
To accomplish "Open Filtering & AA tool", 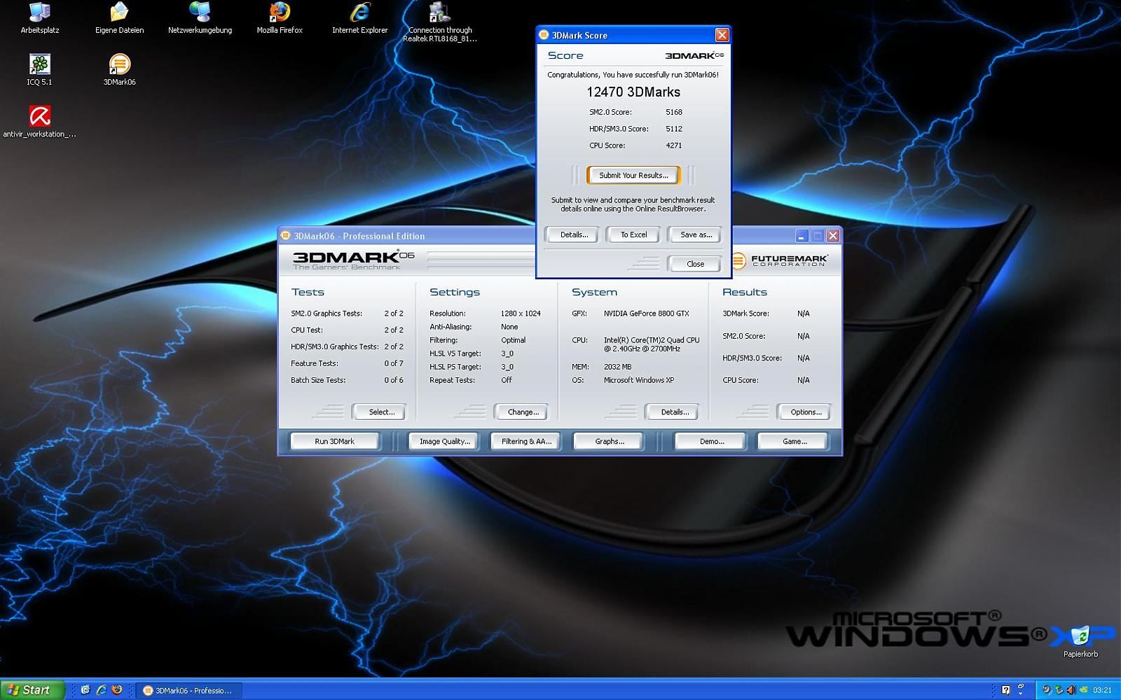I will [x=526, y=442].
